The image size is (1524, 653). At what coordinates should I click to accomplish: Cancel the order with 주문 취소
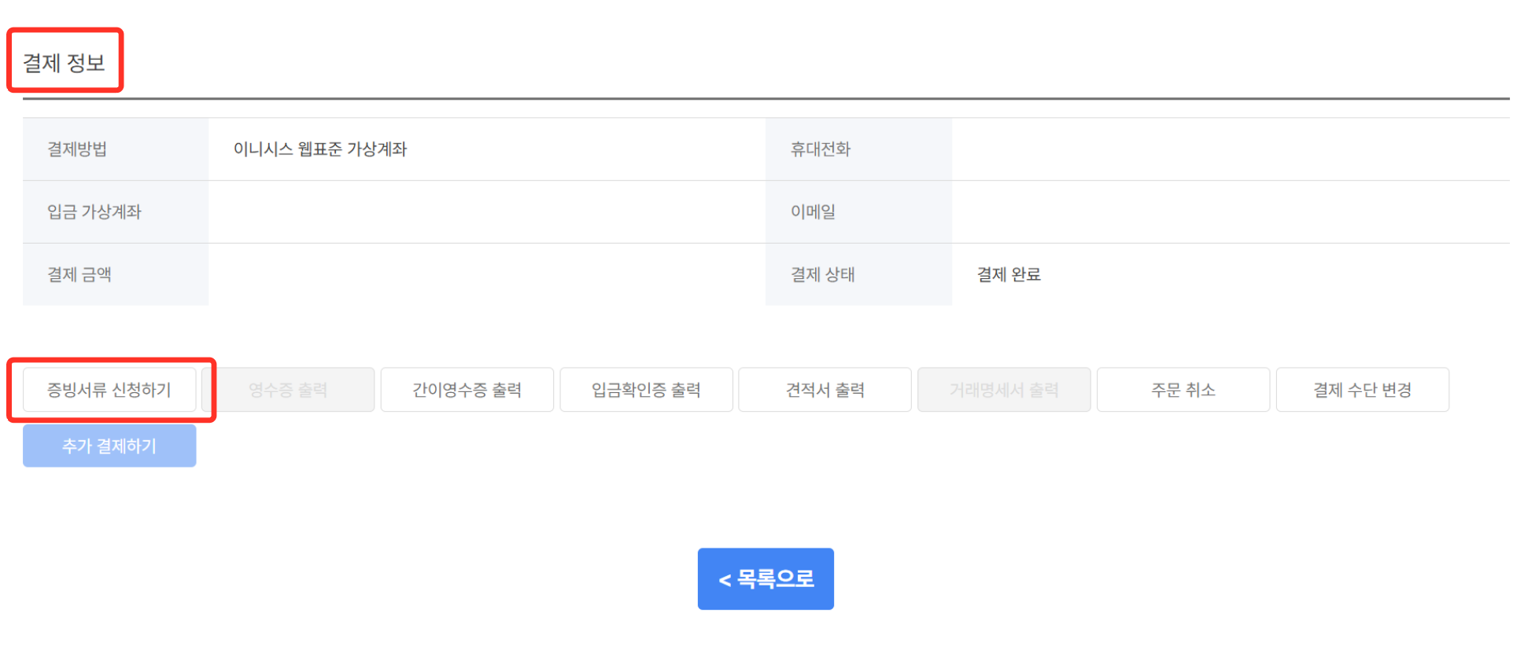1183,390
